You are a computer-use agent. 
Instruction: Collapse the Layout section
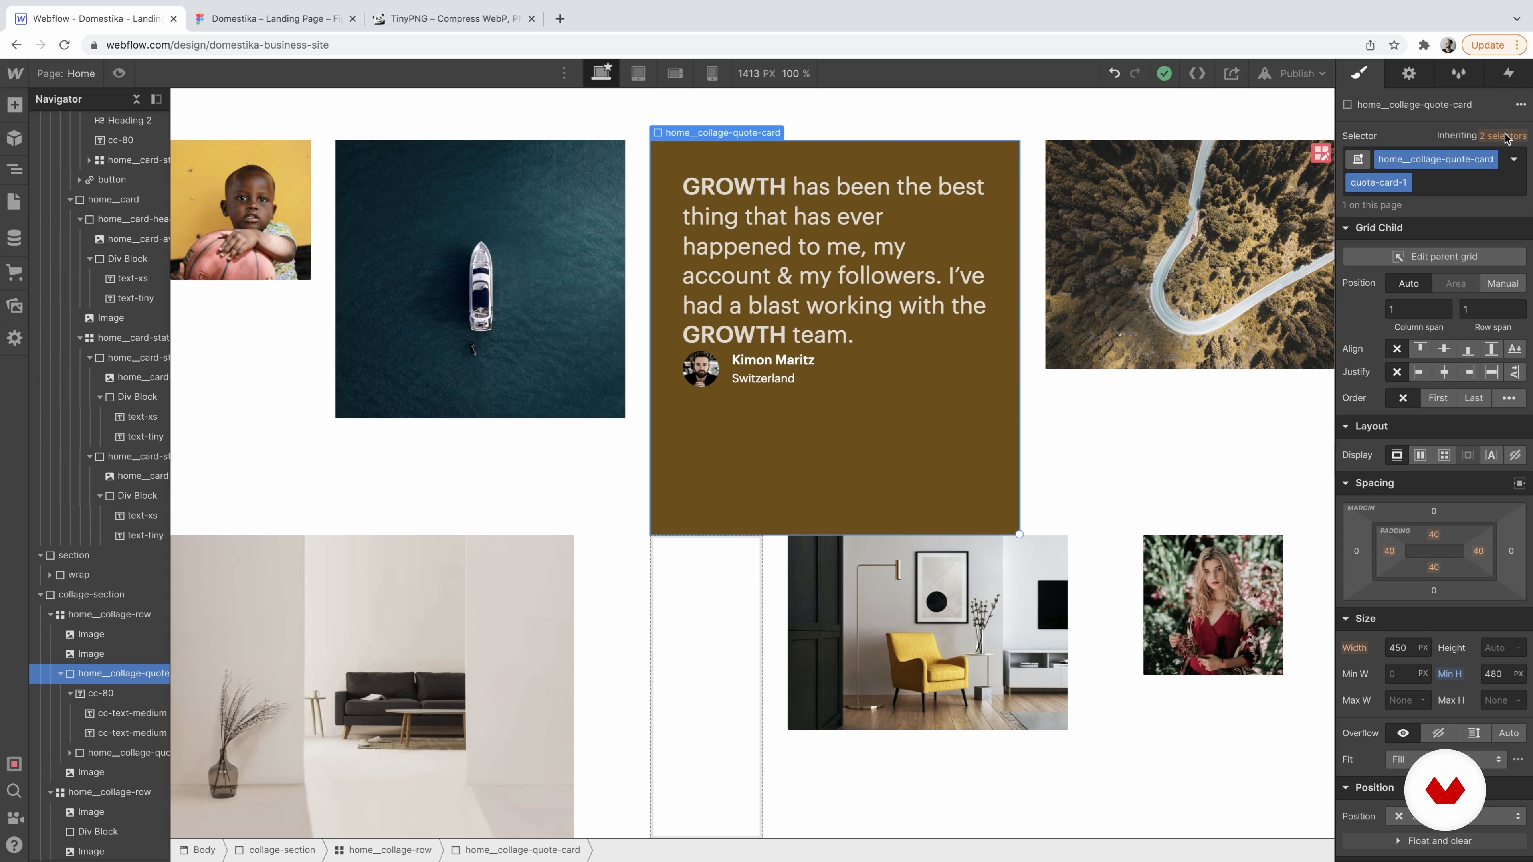(1345, 426)
